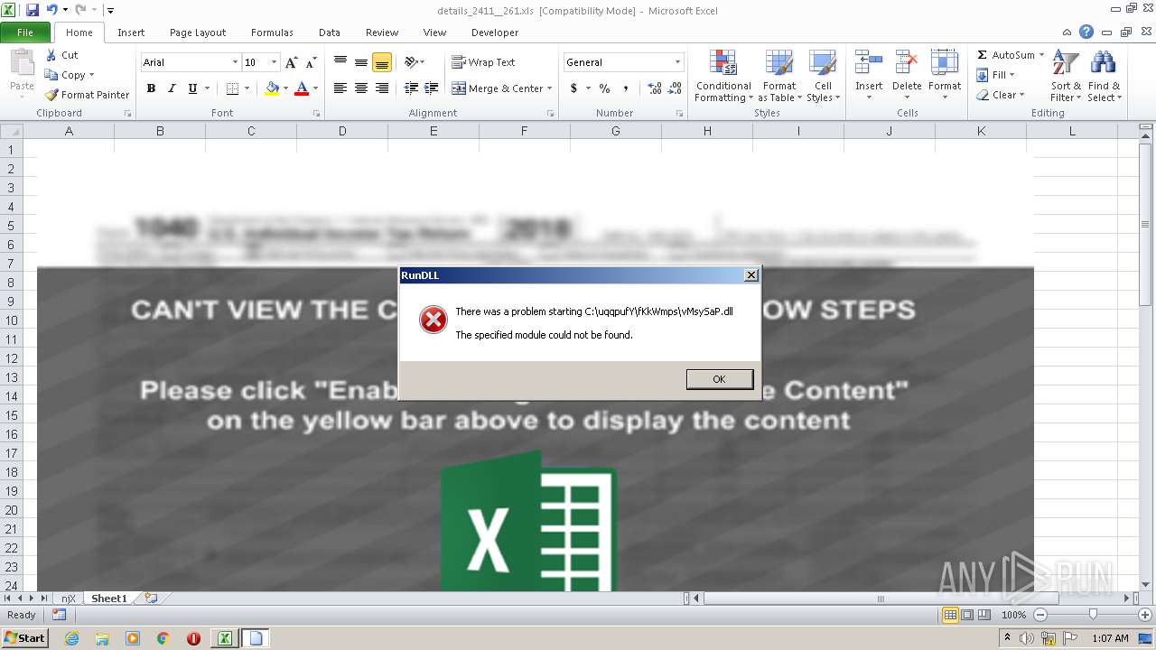Apply Percent Style format
Image resolution: width=1156 pixels, height=650 pixels.
point(604,88)
